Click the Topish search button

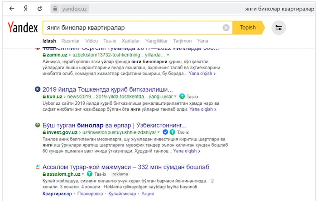248,28
